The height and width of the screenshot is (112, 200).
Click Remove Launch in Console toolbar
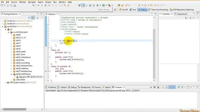click(x=154, y=87)
